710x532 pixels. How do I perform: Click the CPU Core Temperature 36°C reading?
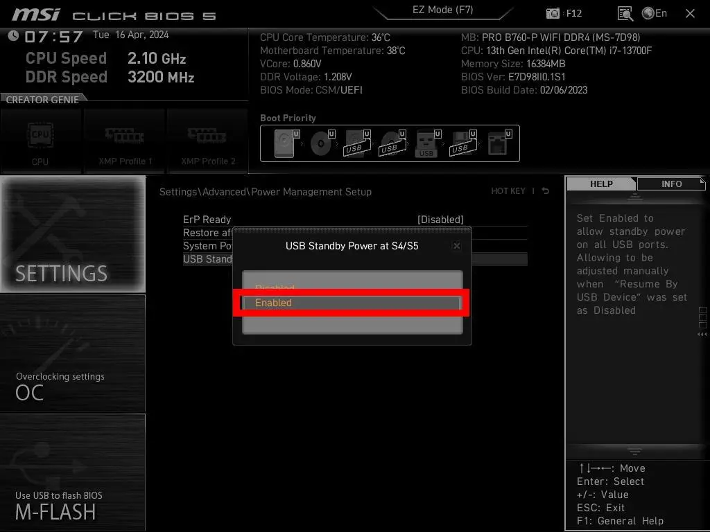325,37
